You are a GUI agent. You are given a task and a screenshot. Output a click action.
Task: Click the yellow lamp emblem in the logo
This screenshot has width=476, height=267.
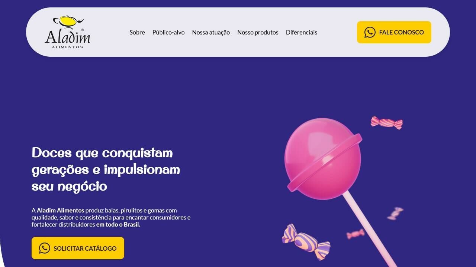coord(68,21)
